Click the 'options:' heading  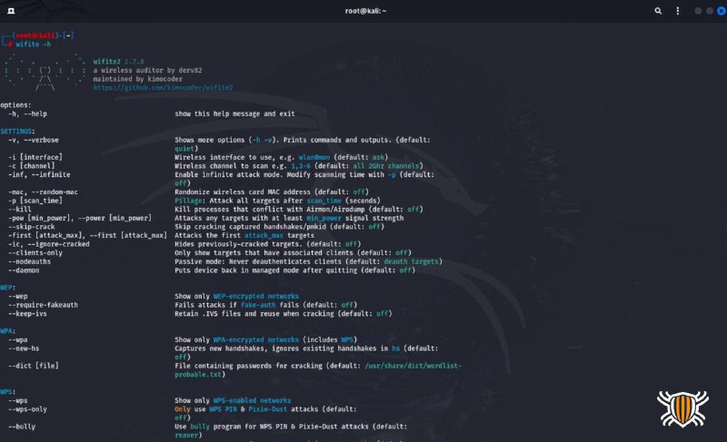coord(15,105)
